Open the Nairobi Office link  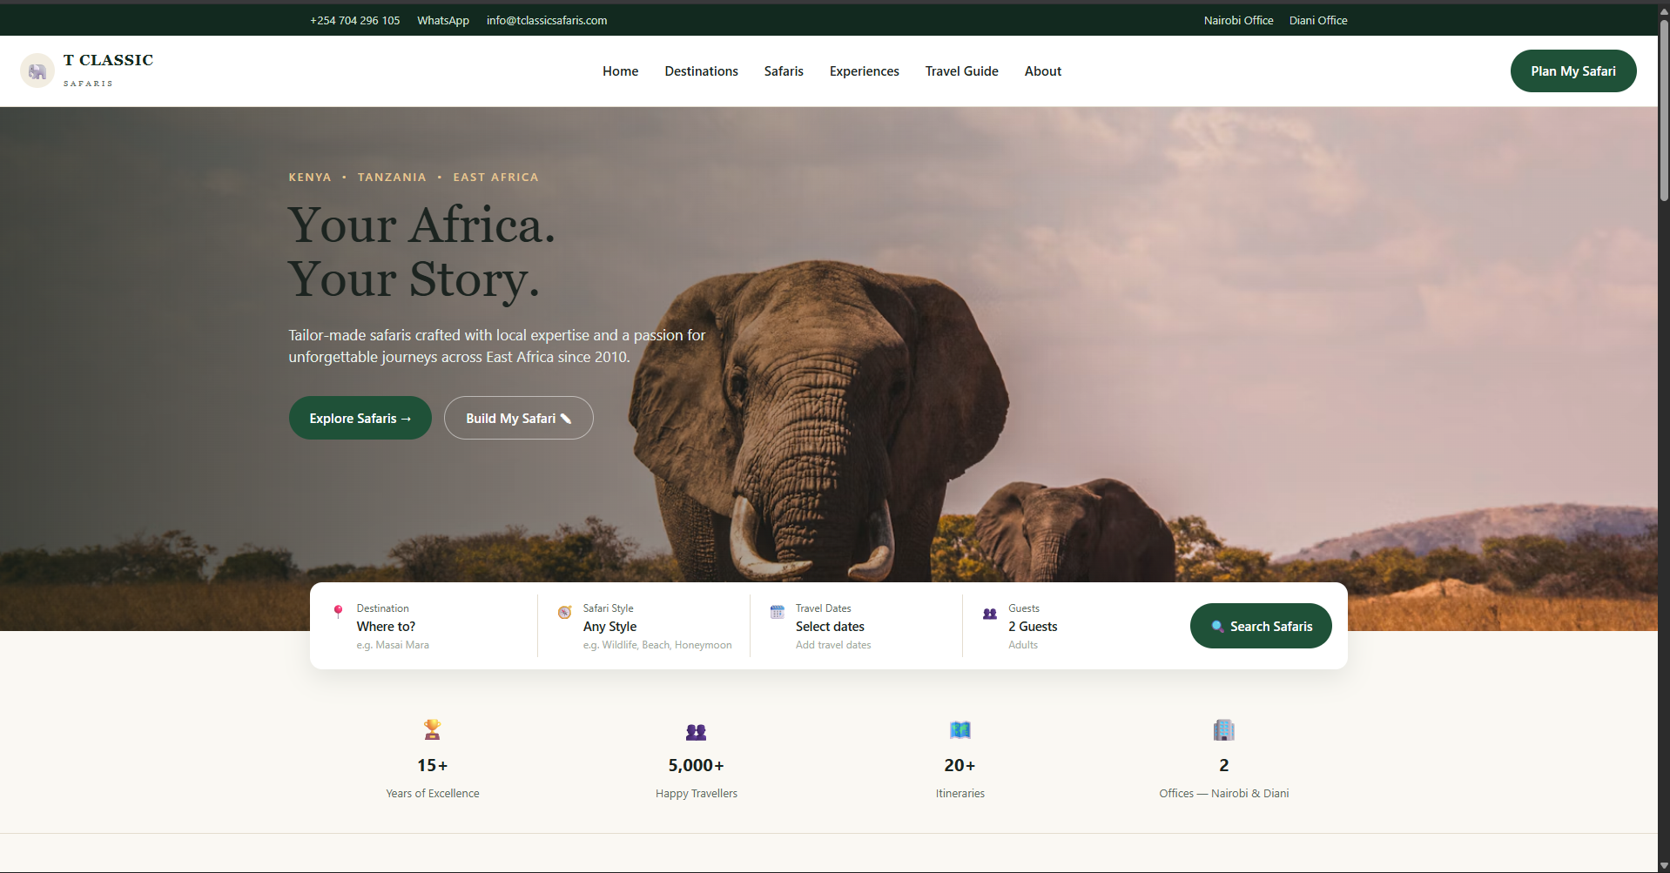(x=1238, y=20)
